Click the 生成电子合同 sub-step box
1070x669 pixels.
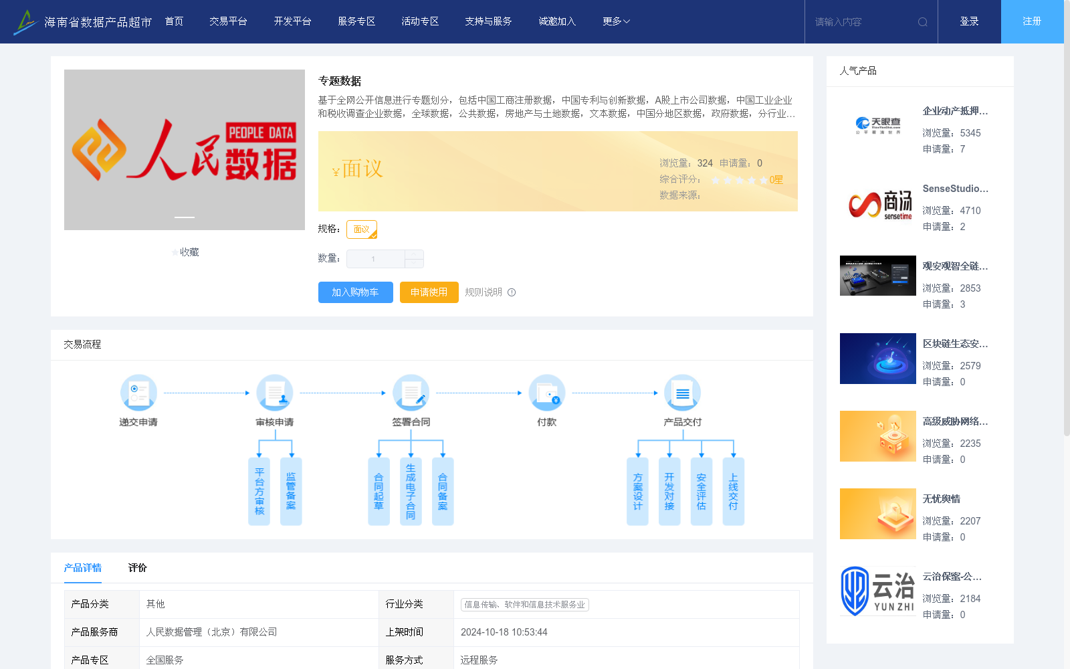(411, 492)
